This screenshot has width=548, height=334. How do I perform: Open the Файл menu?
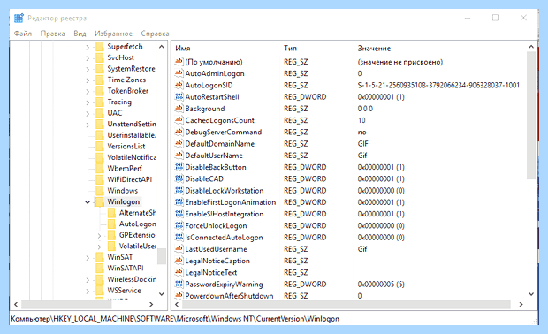[23, 34]
